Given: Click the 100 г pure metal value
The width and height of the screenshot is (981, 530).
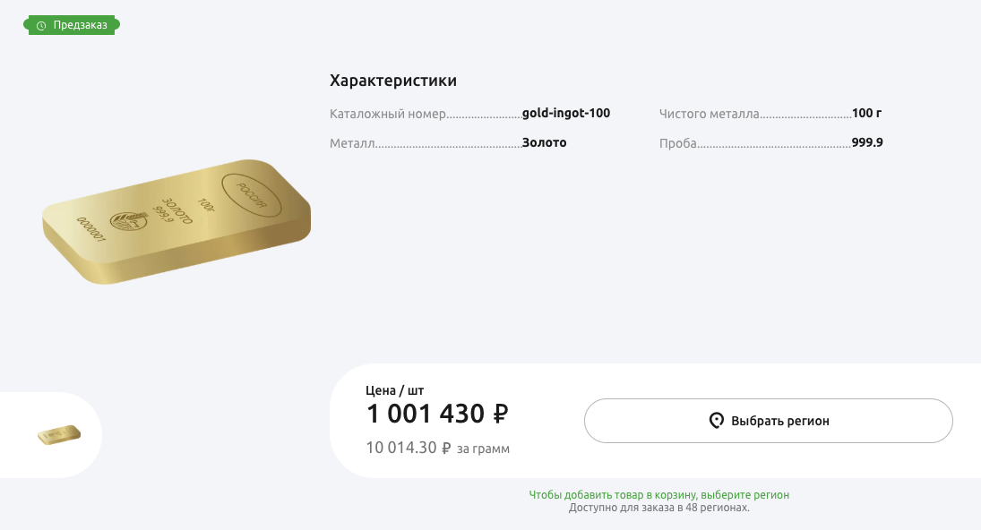Looking at the screenshot, I should (866, 113).
